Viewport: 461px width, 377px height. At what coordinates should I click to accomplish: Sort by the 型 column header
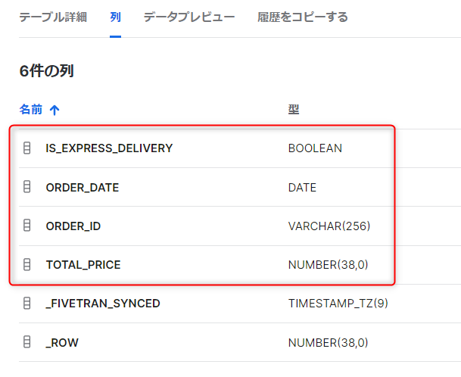click(294, 110)
